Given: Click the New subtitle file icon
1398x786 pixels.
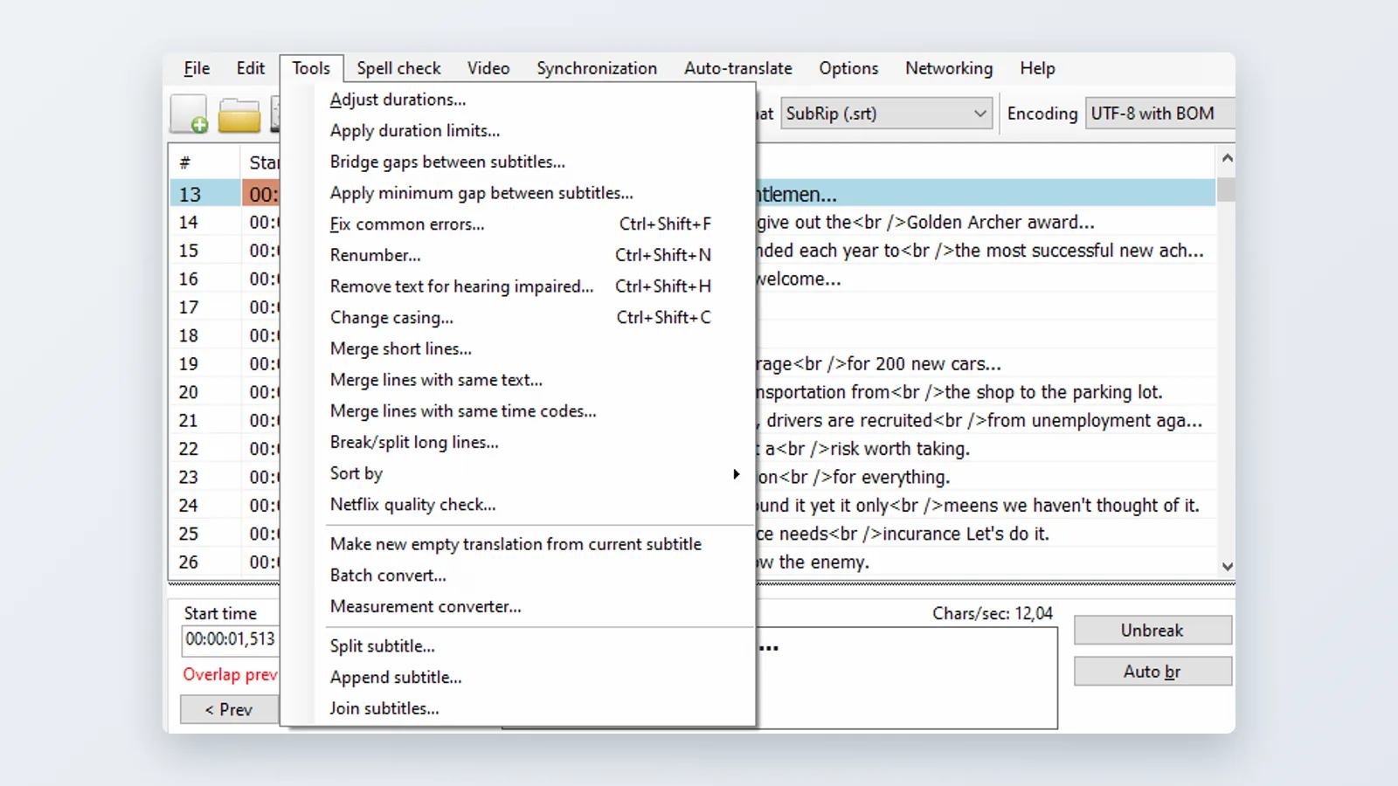Looking at the screenshot, I should [x=189, y=114].
